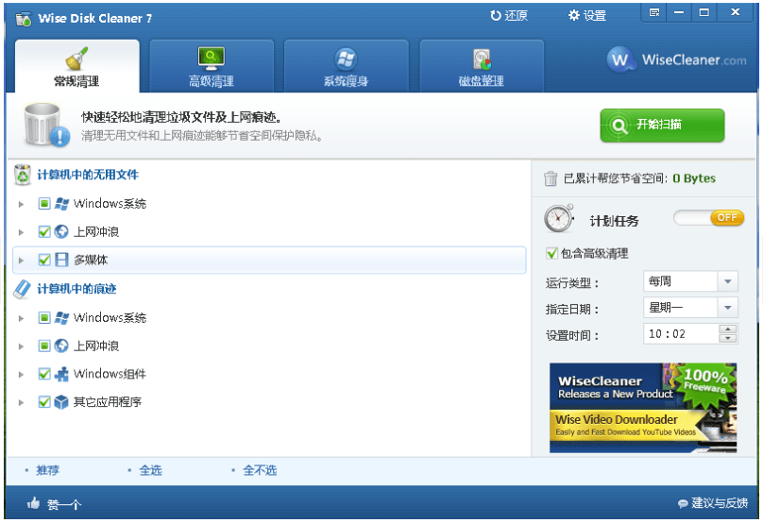Click the thumbs-up 赞一个 icon
This screenshot has height=523, width=763.
[34, 504]
